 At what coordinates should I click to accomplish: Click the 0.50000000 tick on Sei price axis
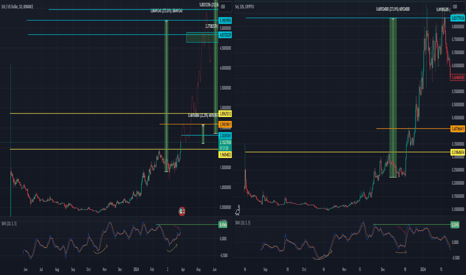[x=458, y=104]
